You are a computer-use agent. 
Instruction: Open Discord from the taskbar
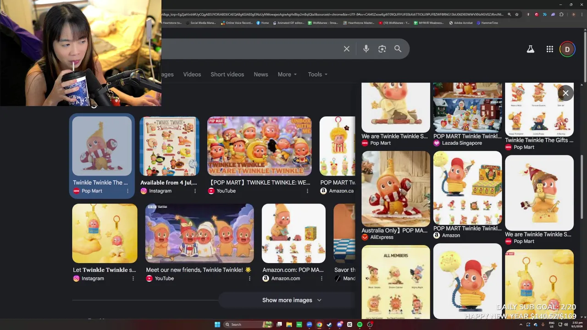tap(339, 324)
